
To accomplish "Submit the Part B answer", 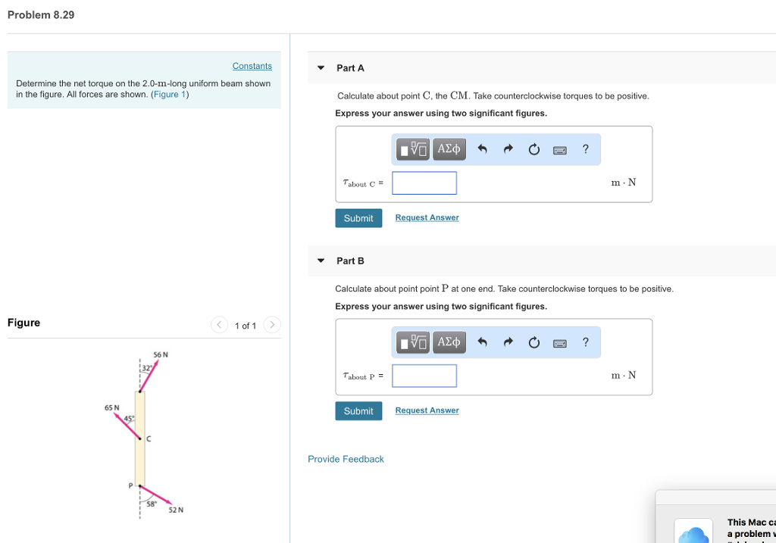I will (358, 410).
